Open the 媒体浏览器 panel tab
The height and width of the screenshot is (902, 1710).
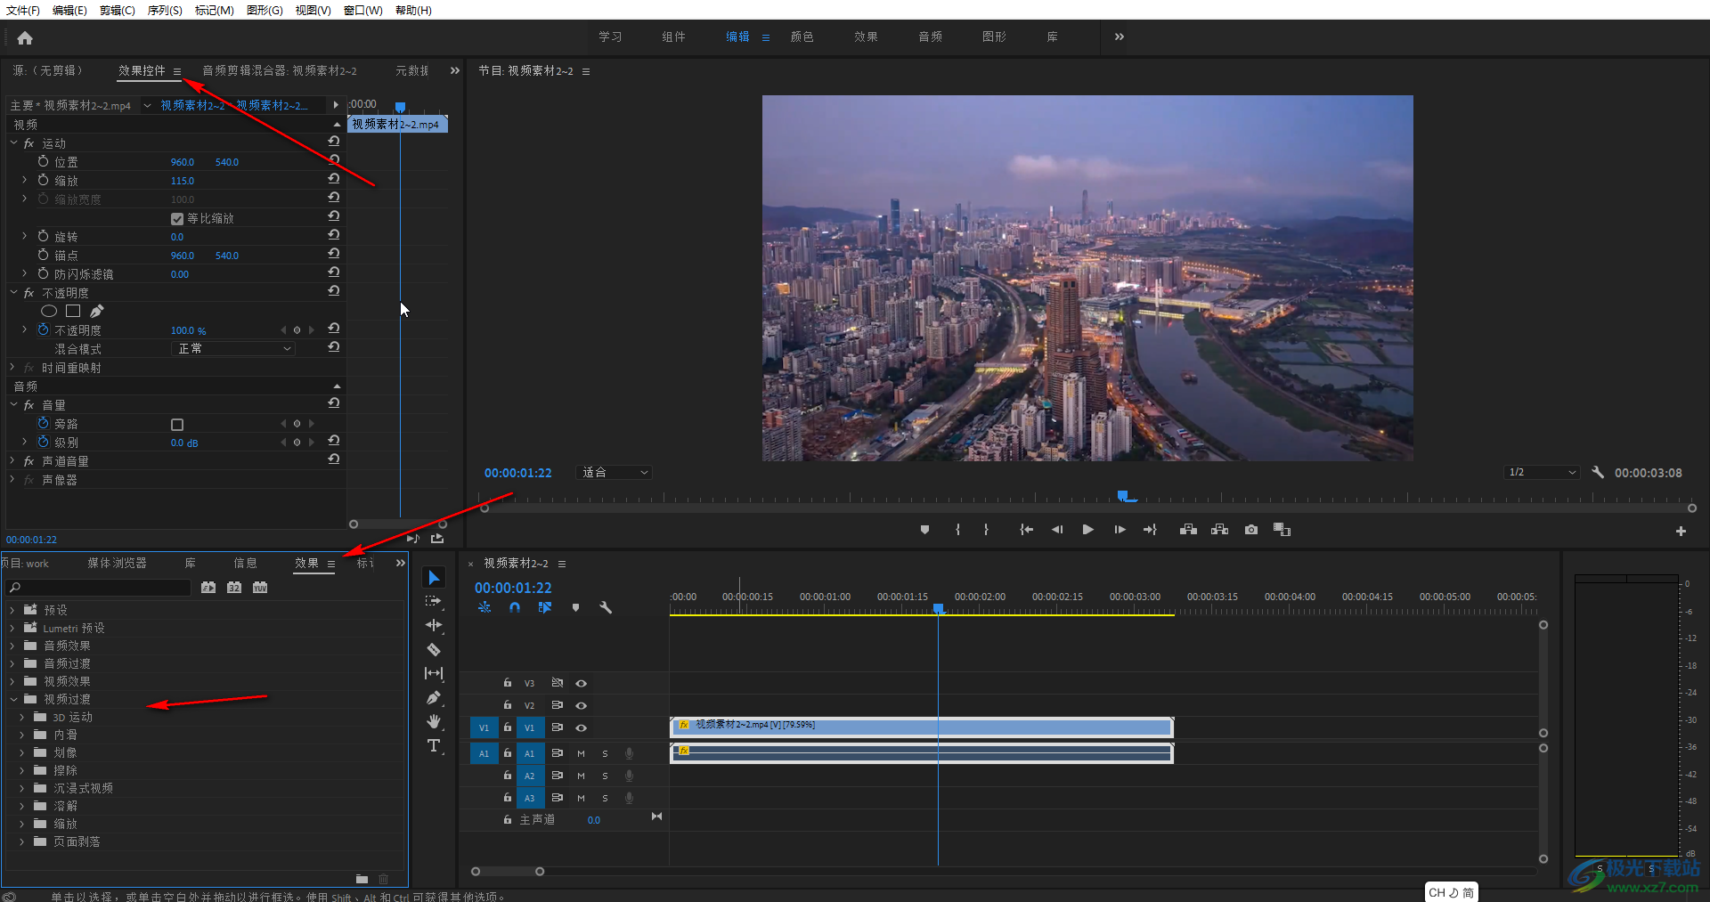pyautogui.click(x=117, y=563)
